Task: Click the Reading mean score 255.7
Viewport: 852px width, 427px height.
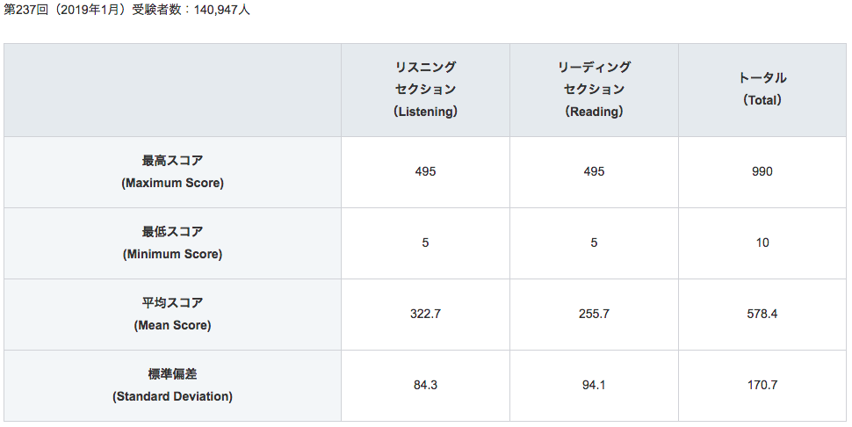Action: click(594, 314)
